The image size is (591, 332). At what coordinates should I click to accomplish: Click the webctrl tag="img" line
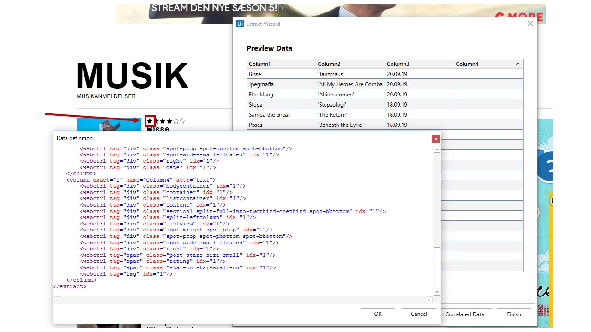[x=127, y=274]
